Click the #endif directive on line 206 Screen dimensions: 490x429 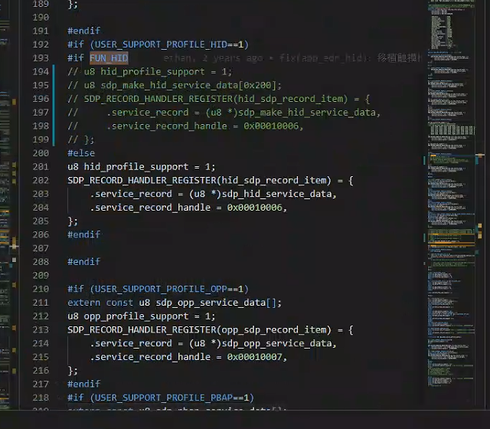[84, 235]
